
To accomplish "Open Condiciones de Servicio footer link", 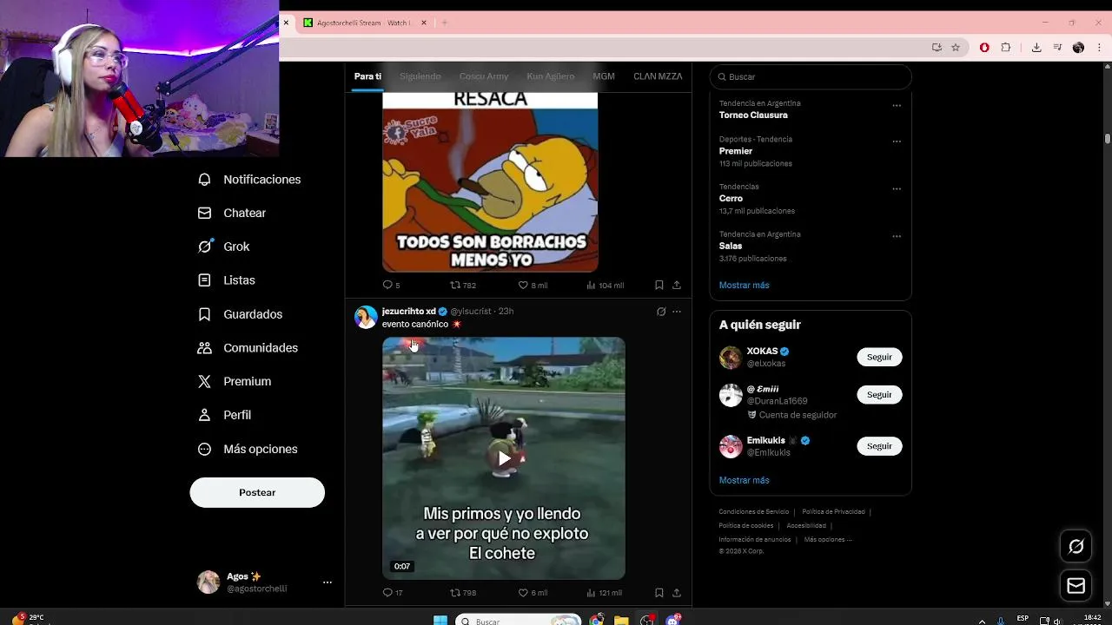I will [754, 512].
